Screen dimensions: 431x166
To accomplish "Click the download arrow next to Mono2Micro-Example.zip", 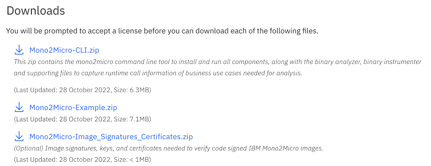I will point(19,107).
